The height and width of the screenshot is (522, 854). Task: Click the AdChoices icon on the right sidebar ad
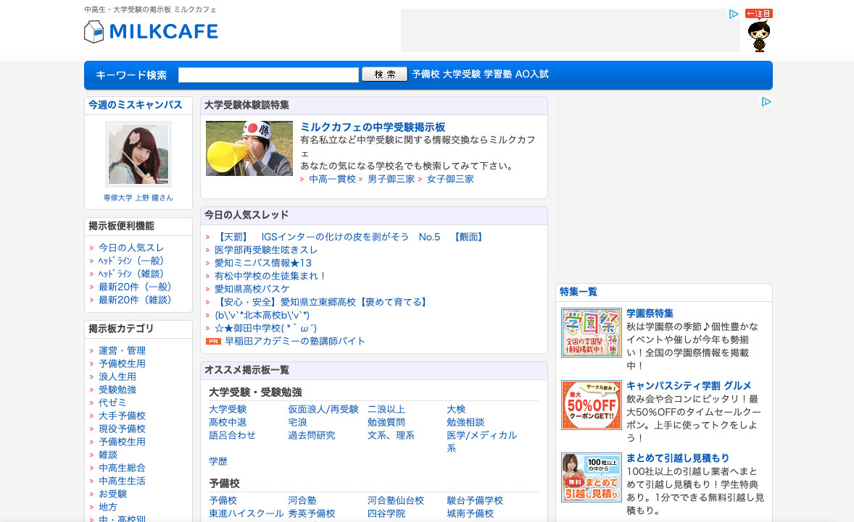click(x=766, y=101)
